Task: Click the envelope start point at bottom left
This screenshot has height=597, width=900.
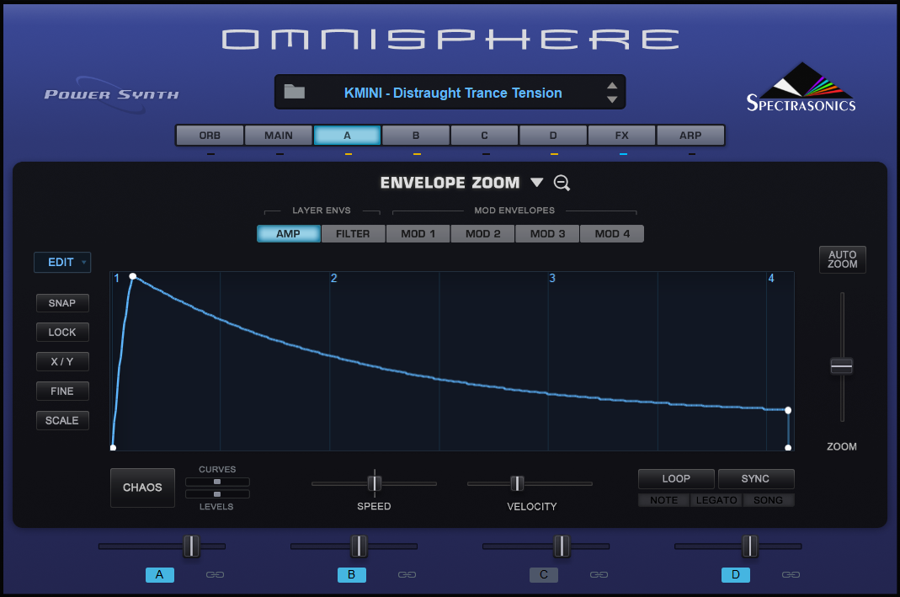Action: 113,448
